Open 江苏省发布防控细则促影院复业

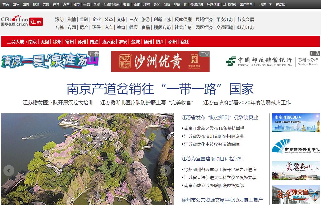[220, 118]
